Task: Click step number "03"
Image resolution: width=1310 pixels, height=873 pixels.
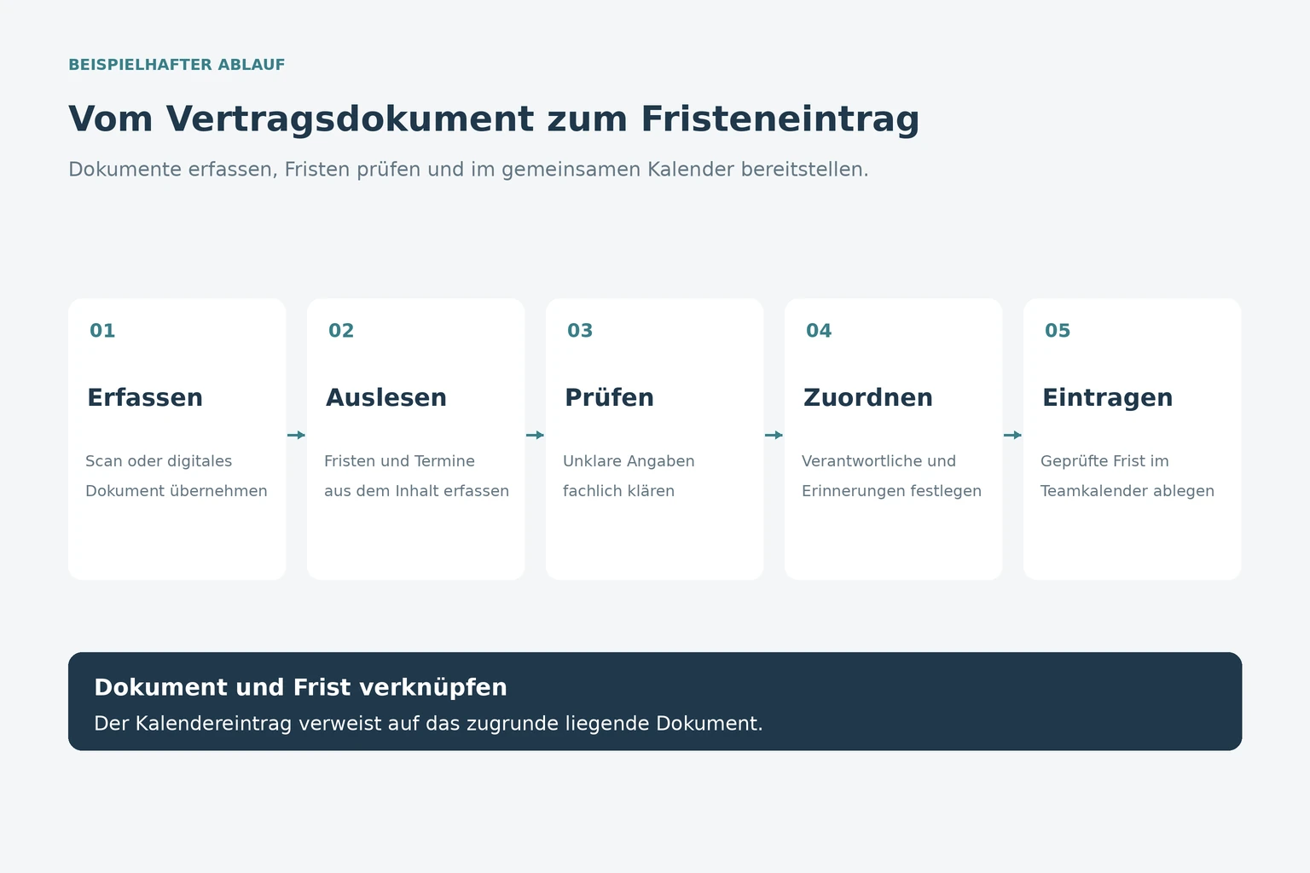Action: [x=580, y=331]
